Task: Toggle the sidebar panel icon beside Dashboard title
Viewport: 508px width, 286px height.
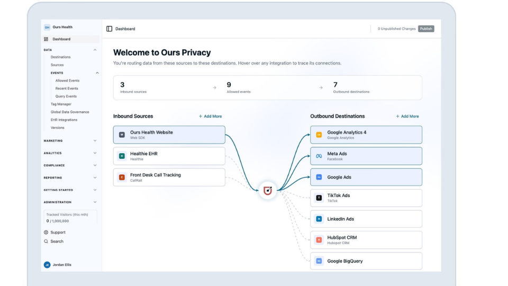Action: tap(109, 29)
